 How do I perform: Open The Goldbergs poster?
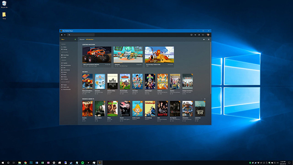coord(150,109)
